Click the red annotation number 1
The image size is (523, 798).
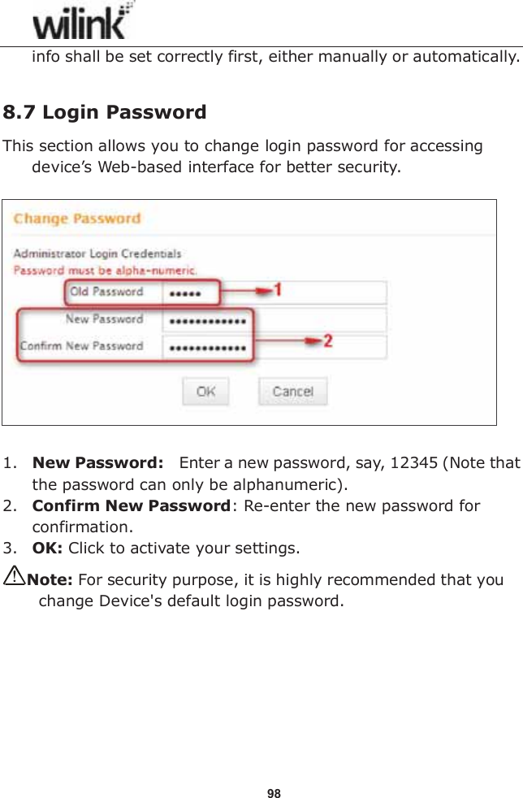pos(277,289)
